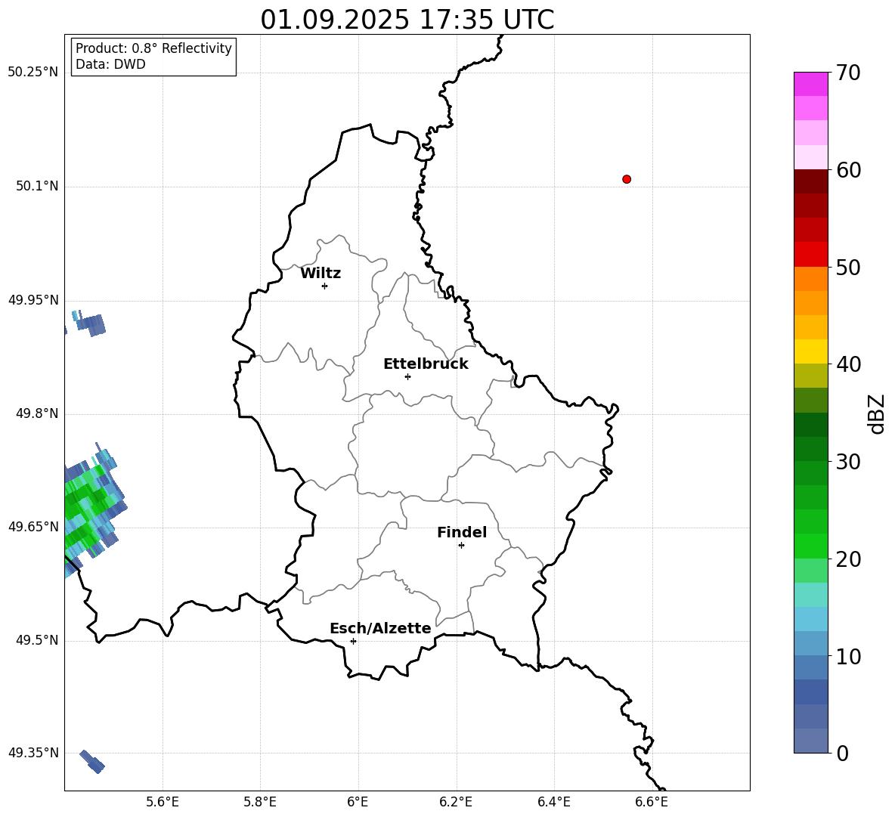Image resolution: width=895 pixels, height=817 pixels.
Task: Click the blue echo patch near 49.95°N
Action: (x=90, y=324)
